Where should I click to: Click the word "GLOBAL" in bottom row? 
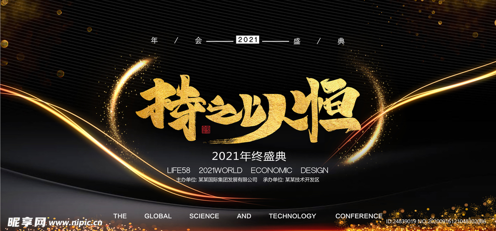tap(158, 216)
